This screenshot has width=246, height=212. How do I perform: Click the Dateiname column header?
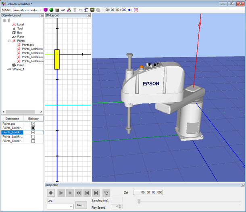[12, 118]
